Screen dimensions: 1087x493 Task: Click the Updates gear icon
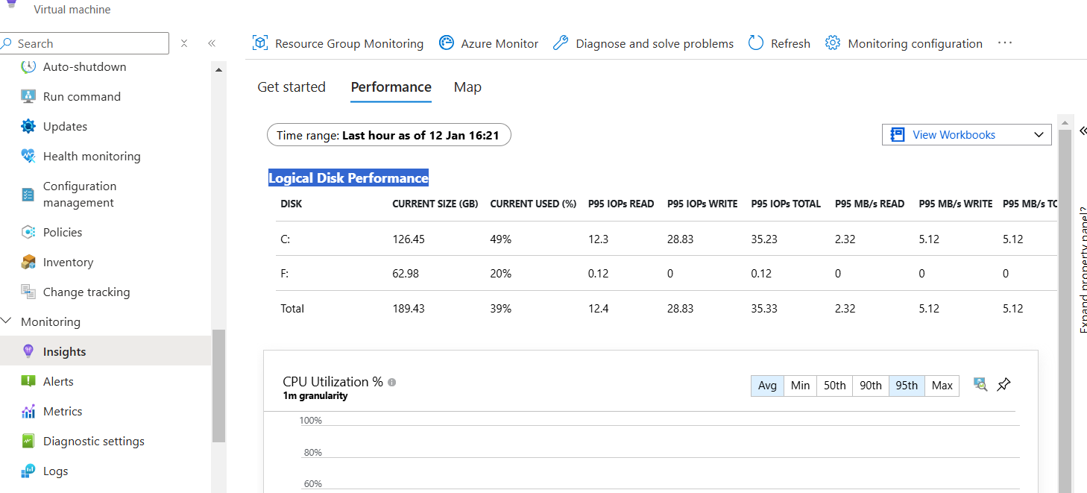(x=28, y=126)
